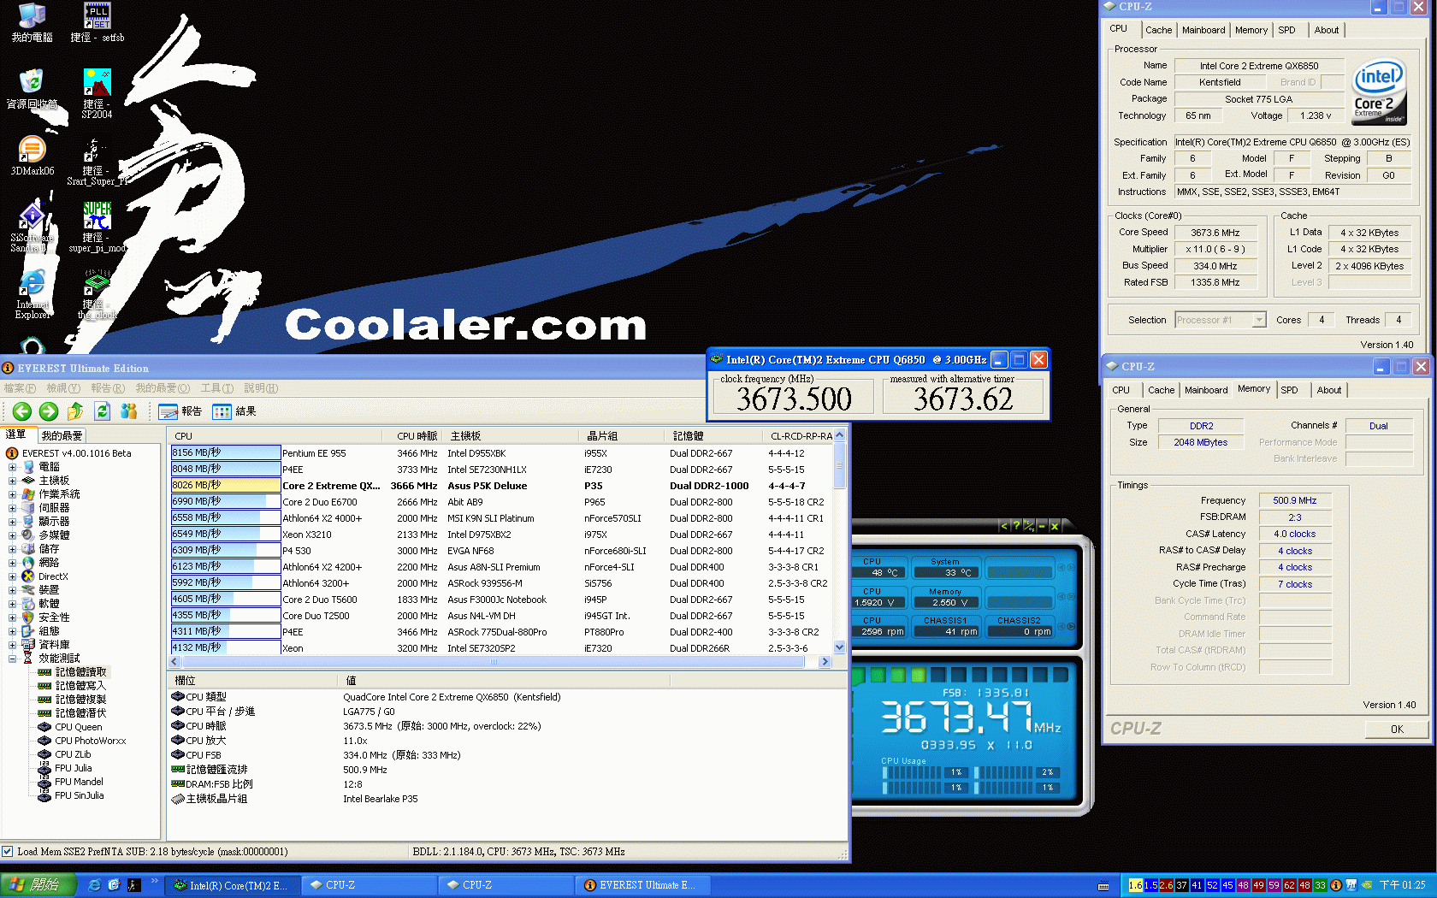The height and width of the screenshot is (898, 1437).
Task: Click the question mark help icon on monitor widget
Action: 1016,526
